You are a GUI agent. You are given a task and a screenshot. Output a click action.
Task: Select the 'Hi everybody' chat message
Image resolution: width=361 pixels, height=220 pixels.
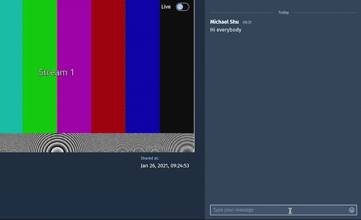point(226,30)
